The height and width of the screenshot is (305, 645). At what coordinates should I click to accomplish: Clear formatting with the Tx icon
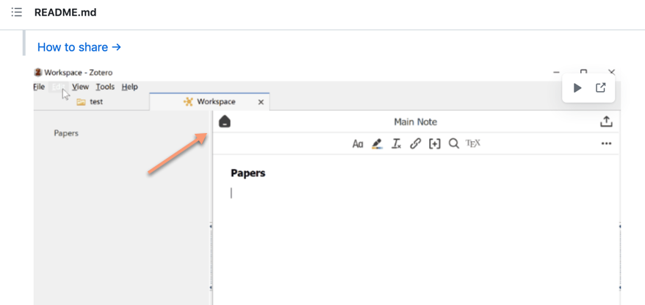(396, 143)
